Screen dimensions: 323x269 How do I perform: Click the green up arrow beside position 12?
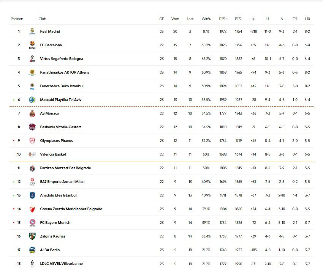point(14,182)
